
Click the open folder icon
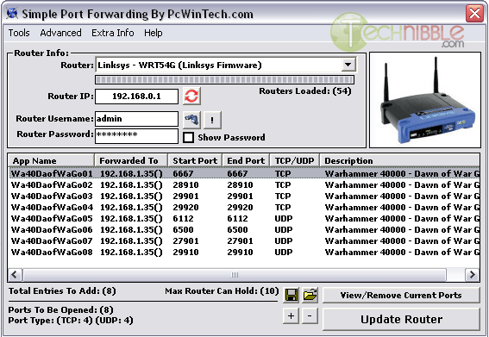310,295
